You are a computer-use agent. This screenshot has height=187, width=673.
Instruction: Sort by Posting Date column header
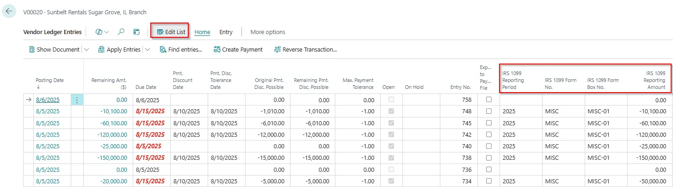pyautogui.click(x=49, y=80)
